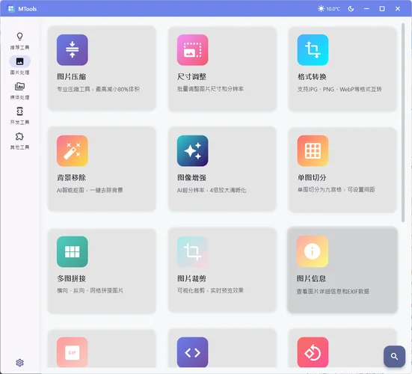Open settings via the gear icon
The height and width of the screenshot is (374, 412).
point(19,363)
